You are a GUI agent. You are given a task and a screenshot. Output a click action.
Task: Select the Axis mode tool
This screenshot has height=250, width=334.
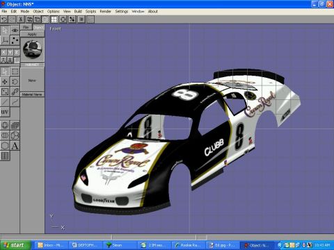pyautogui.click(x=5, y=40)
